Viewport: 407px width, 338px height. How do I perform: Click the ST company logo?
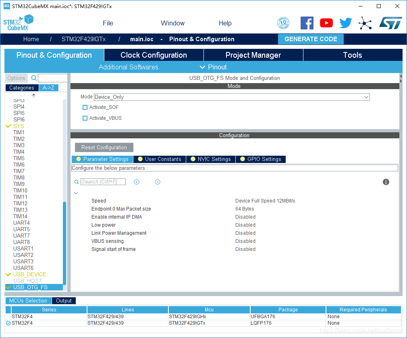coord(390,23)
